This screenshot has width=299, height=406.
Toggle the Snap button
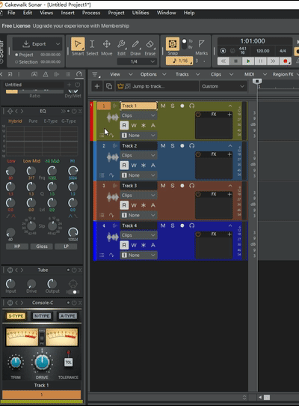point(173,44)
